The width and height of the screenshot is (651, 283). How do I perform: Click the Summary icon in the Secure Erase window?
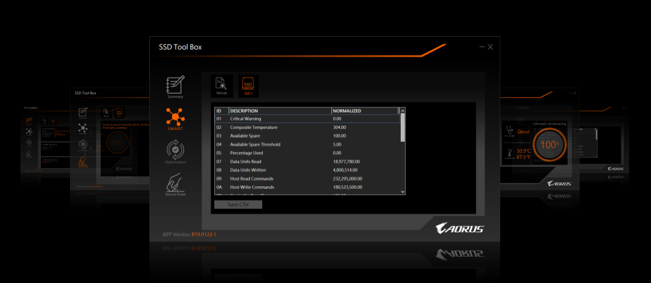point(83,112)
